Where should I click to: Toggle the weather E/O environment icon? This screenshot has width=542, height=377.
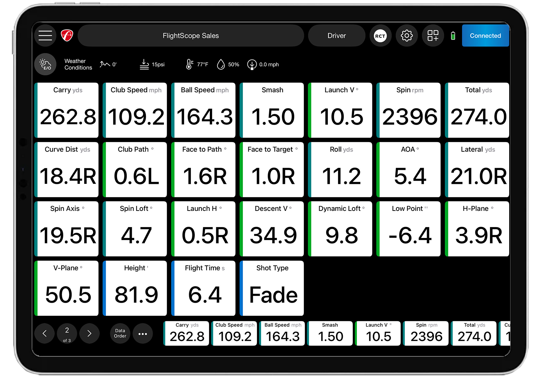(x=45, y=64)
